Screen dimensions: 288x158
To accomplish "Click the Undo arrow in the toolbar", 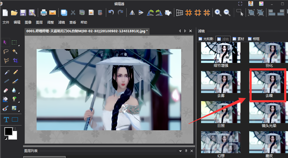I will tap(111, 12).
